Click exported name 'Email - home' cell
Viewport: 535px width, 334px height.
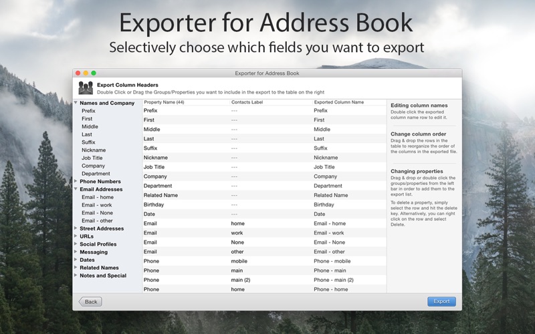point(330,224)
